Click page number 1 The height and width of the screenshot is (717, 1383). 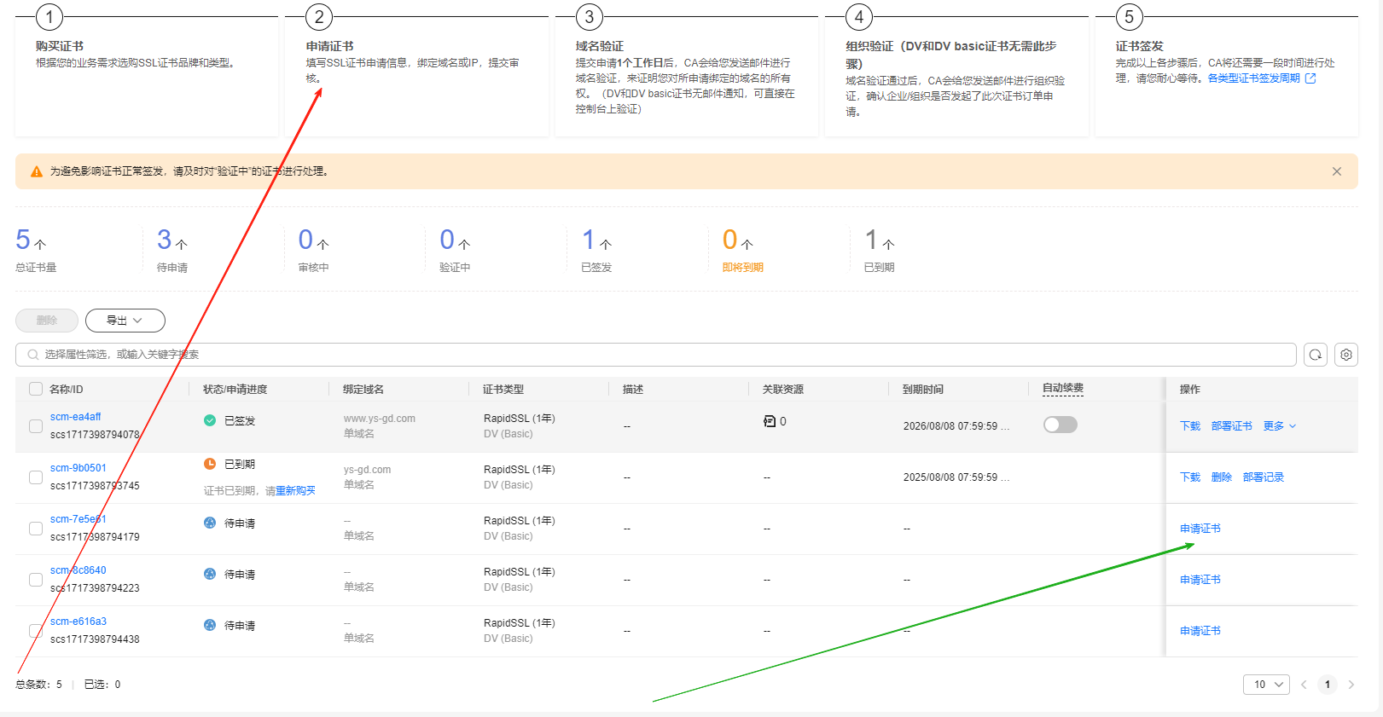[x=1328, y=685]
